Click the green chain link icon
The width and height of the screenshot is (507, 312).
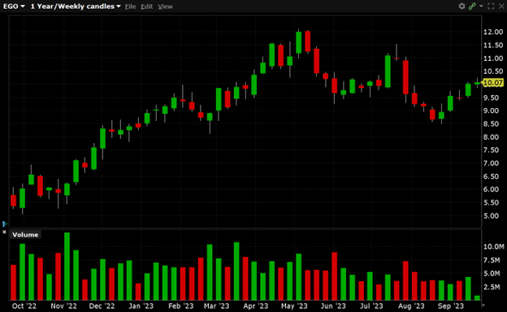(x=472, y=6)
